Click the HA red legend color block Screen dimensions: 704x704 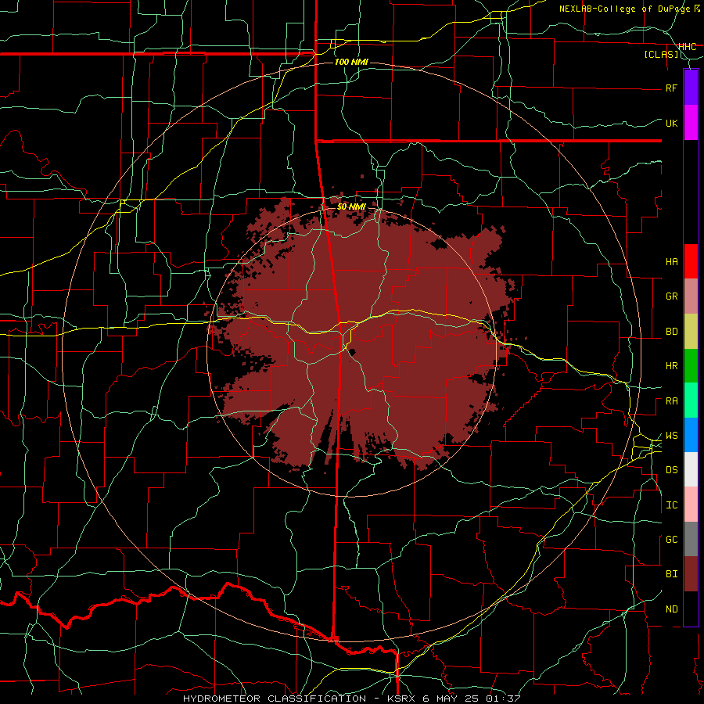click(691, 261)
